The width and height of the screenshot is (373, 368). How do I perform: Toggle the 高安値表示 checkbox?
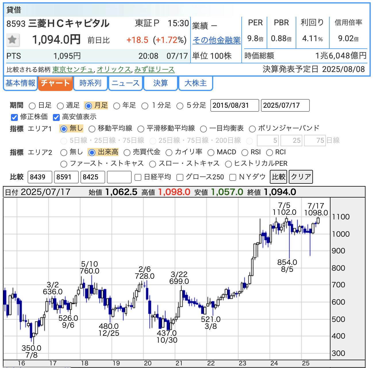point(56,117)
